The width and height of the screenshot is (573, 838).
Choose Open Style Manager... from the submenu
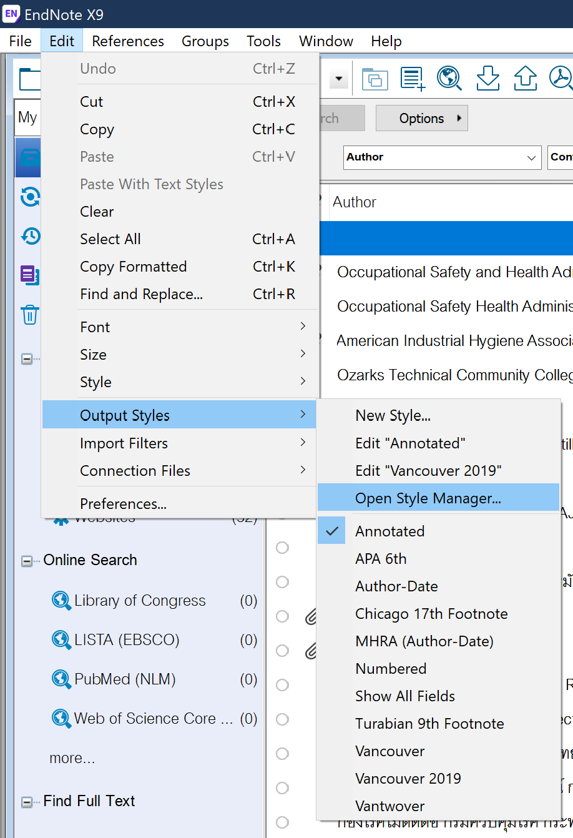pos(438,498)
